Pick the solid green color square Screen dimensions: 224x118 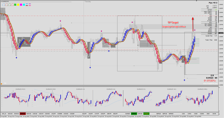tap(15, 5)
